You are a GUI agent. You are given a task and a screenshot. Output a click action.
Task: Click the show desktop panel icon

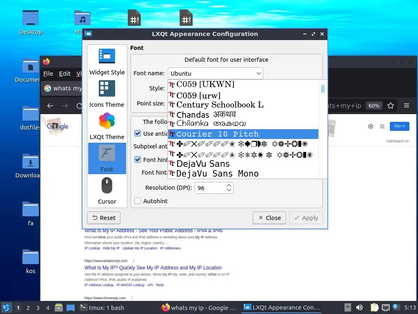click(x=70, y=307)
